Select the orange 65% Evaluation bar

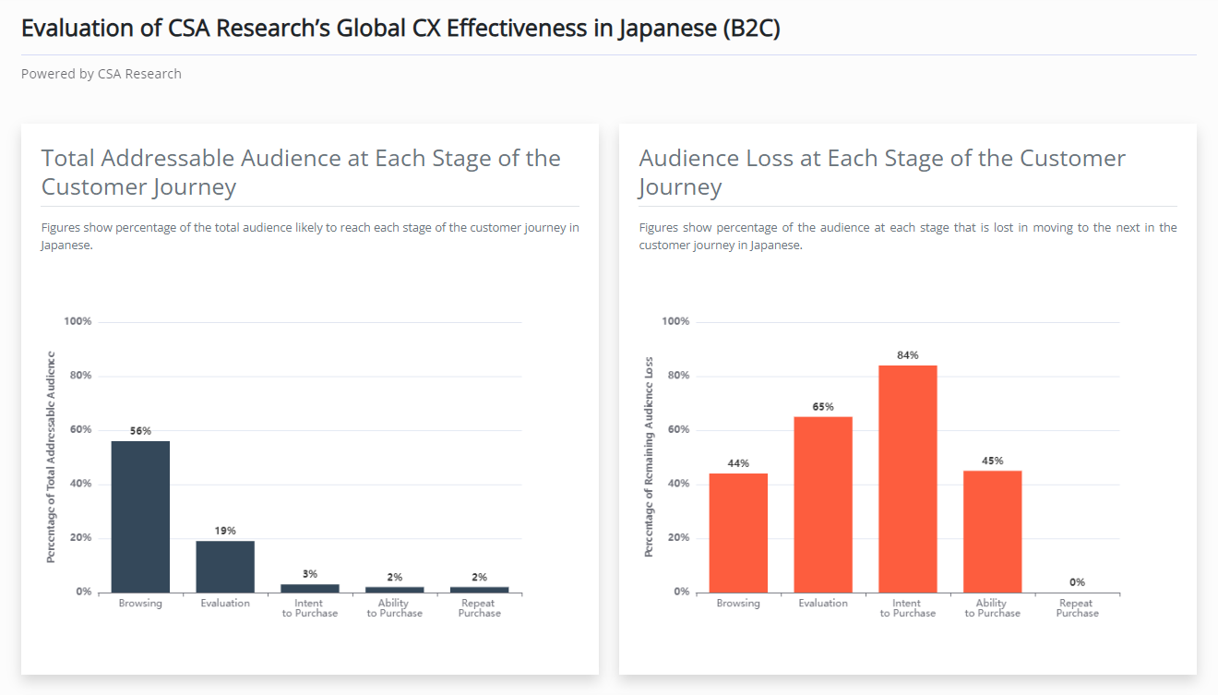[823, 505]
